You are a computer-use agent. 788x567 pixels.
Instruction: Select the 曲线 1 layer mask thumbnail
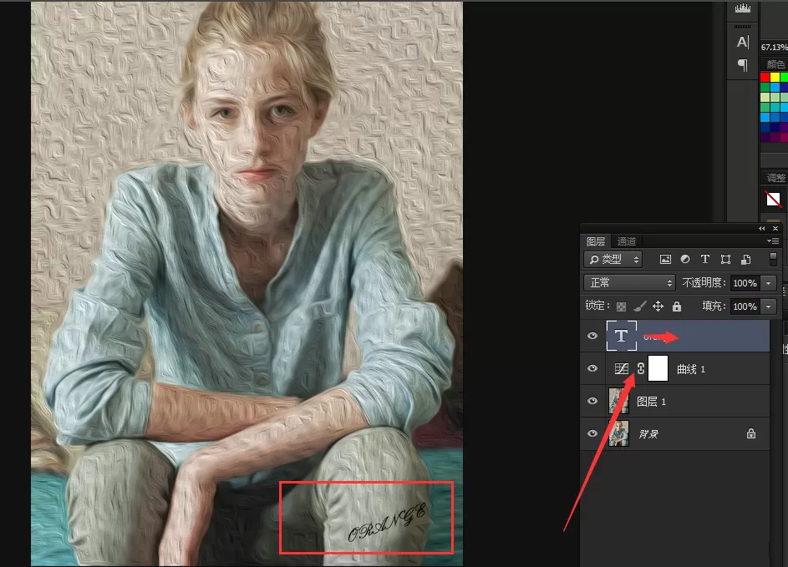[x=658, y=368]
